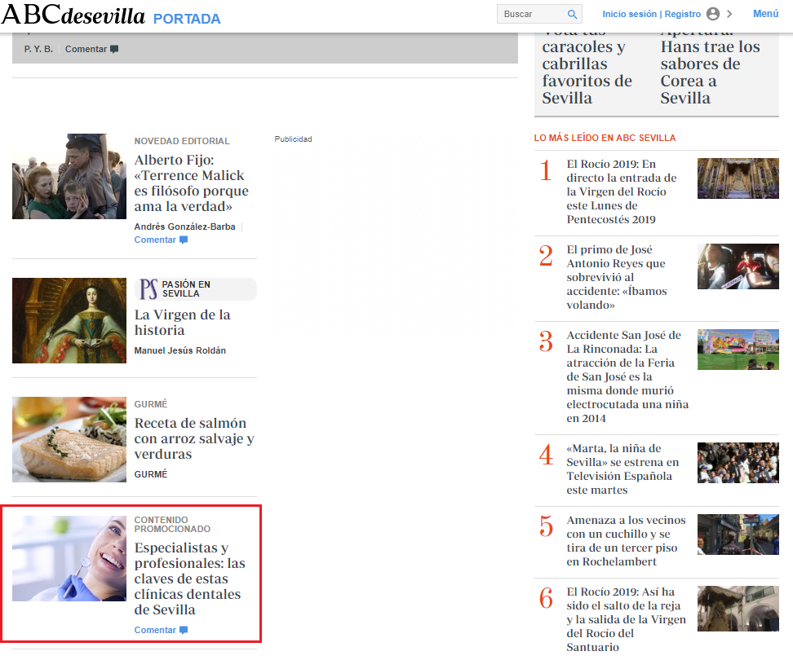Image resolution: width=793 pixels, height=660 pixels.
Task: Click the GURMÉ author byline under salmon recipe
Action: click(x=151, y=474)
